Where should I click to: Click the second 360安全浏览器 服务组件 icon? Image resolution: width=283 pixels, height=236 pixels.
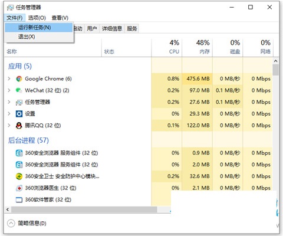19,165
